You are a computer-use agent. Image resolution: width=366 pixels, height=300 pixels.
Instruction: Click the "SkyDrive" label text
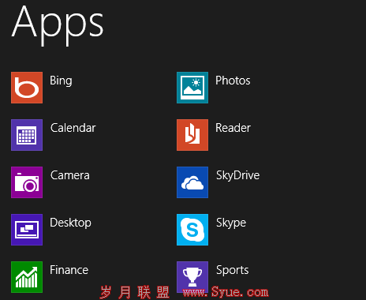coord(237,175)
